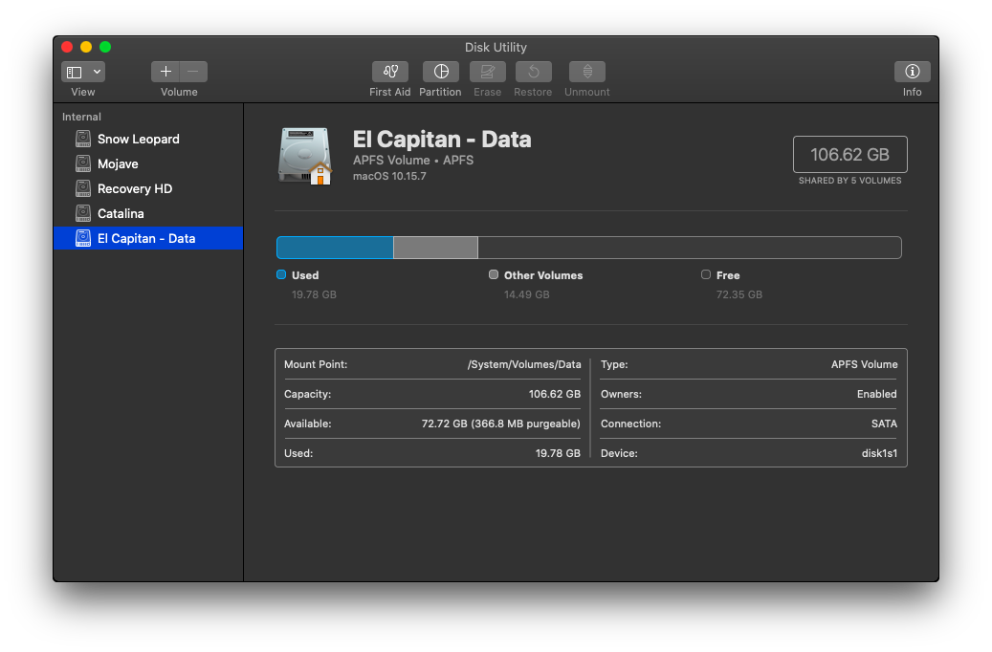
Task: Select the Catalina volume
Action: pyautogui.click(x=148, y=213)
